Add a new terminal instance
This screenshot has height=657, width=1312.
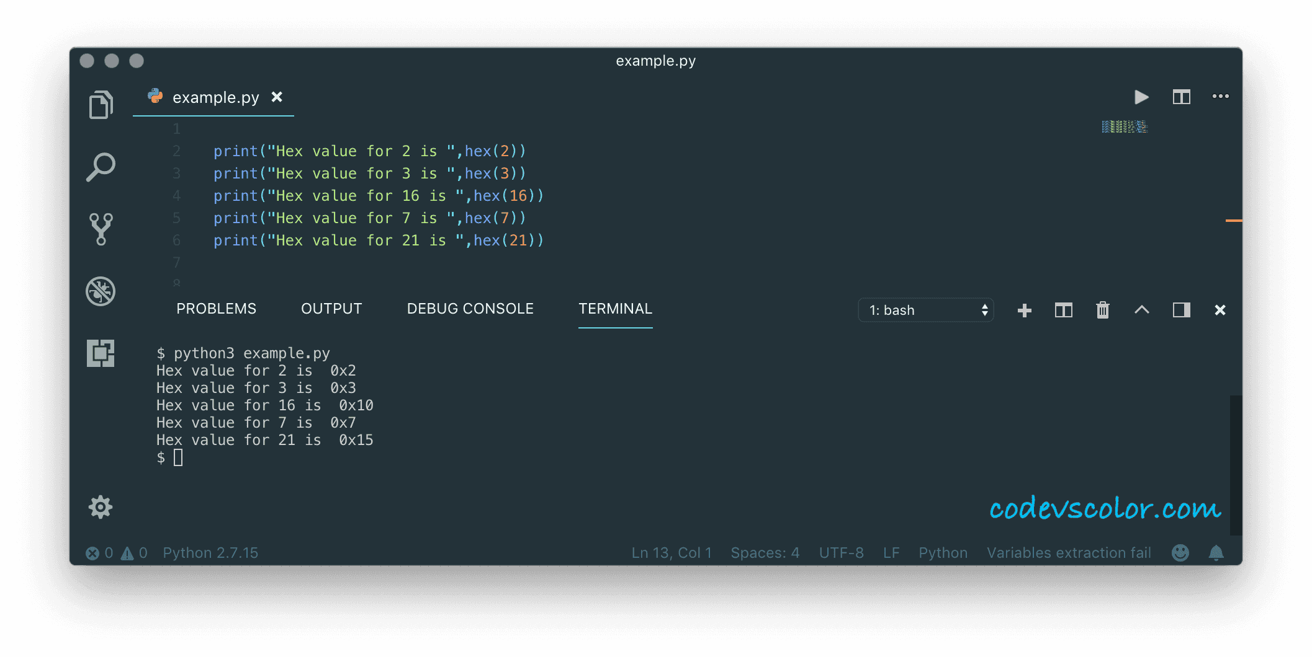pyautogui.click(x=1024, y=310)
